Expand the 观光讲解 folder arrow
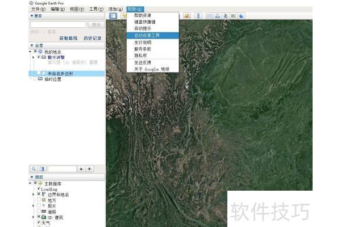Viewport: 341px width, 227px height. [34, 57]
